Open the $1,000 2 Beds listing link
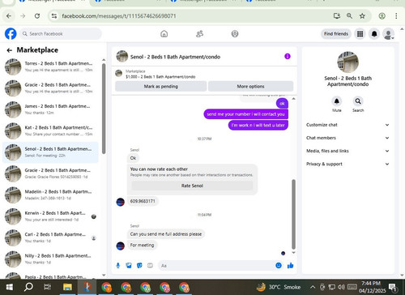This screenshot has height=295, width=405. click(160, 77)
